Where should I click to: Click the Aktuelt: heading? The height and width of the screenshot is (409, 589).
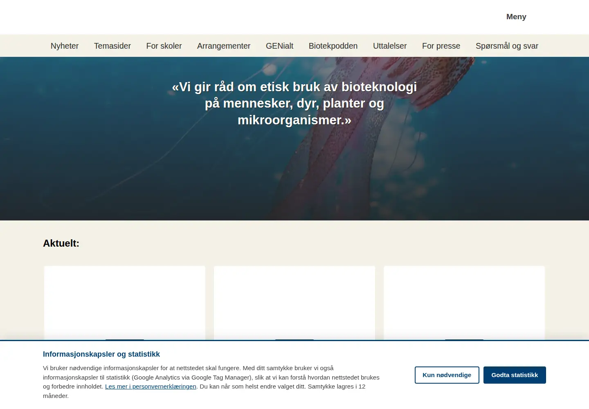61,243
